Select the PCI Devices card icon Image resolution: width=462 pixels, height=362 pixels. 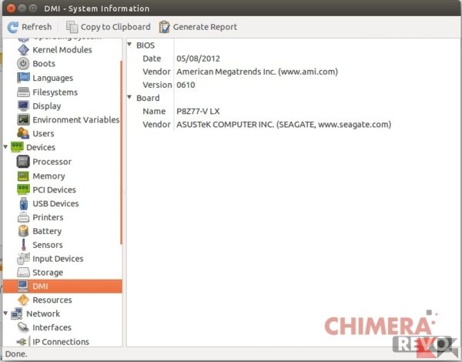[23, 189]
